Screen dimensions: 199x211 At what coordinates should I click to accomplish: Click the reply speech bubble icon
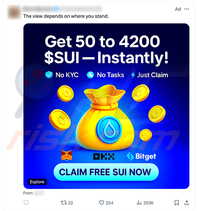26,202
